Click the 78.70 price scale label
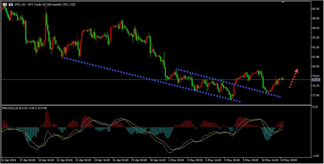Viewport: 324px width, 164px height. point(316,86)
